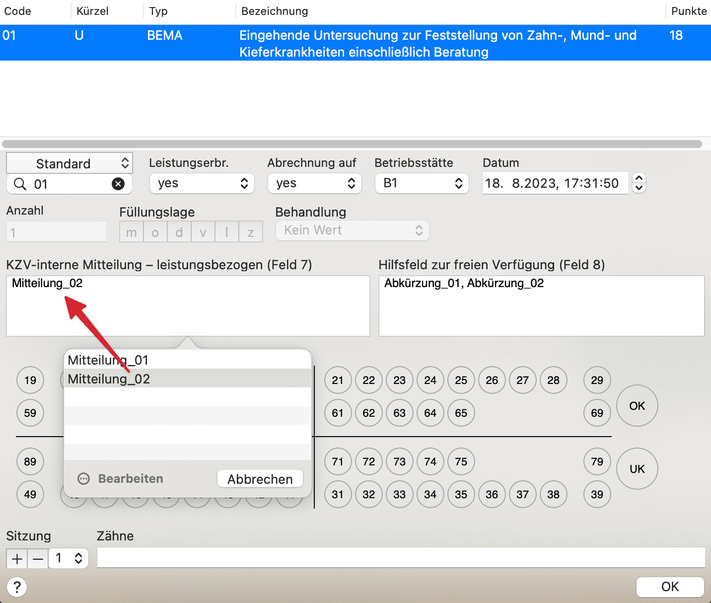Select tooth 49
Image resolution: width=711 pixels, height=603 pixels.
point(30,495)
